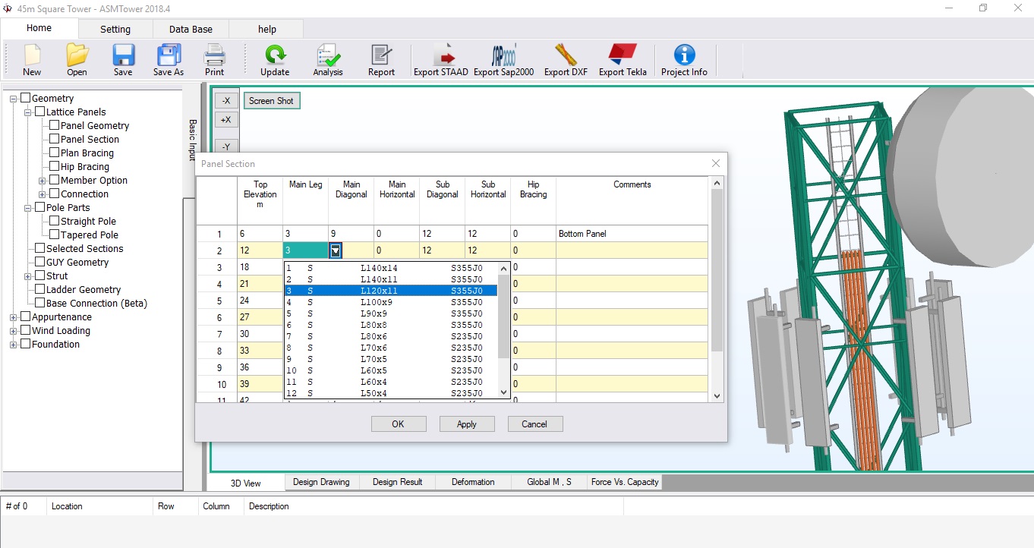Open the help tab

click(x=267, y=29)
